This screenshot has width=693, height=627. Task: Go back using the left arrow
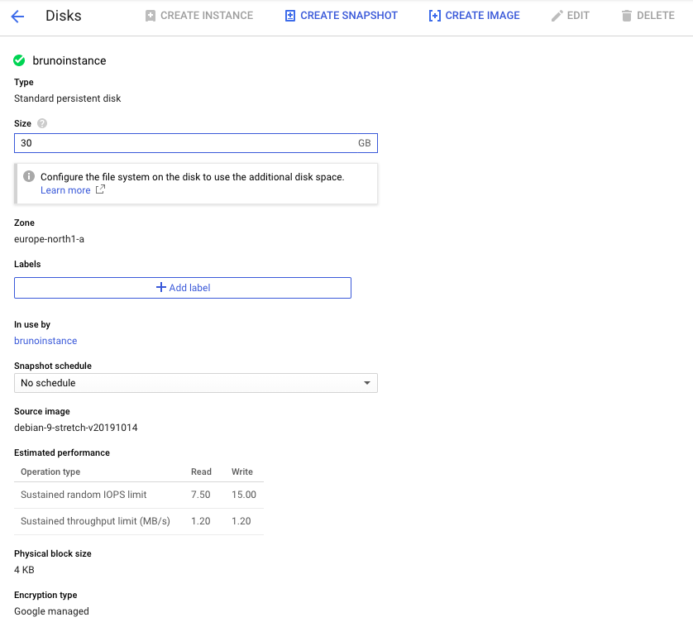click(x=17, y=16)
